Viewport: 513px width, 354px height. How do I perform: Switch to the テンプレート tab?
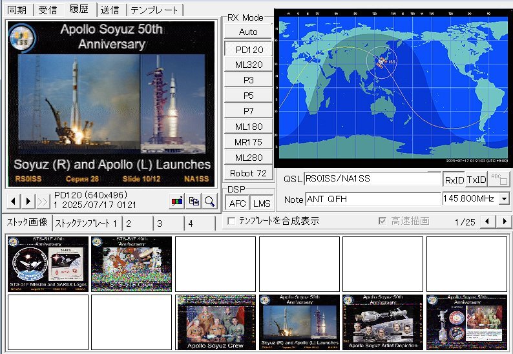pyautogui.click(x=154, y=10)
